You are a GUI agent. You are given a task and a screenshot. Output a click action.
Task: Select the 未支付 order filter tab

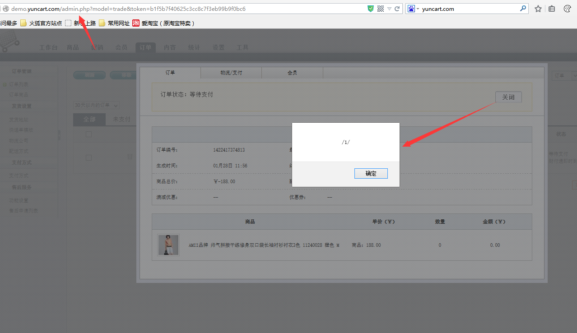tap(121, 120)
